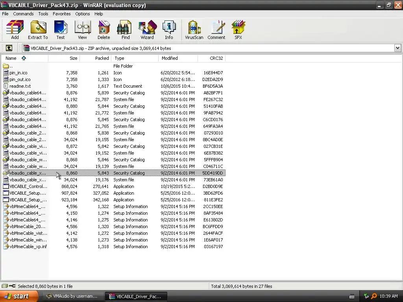Select row with CRC32 E613802D
This screenshot has width=403, height=302.
coord(113,219)
